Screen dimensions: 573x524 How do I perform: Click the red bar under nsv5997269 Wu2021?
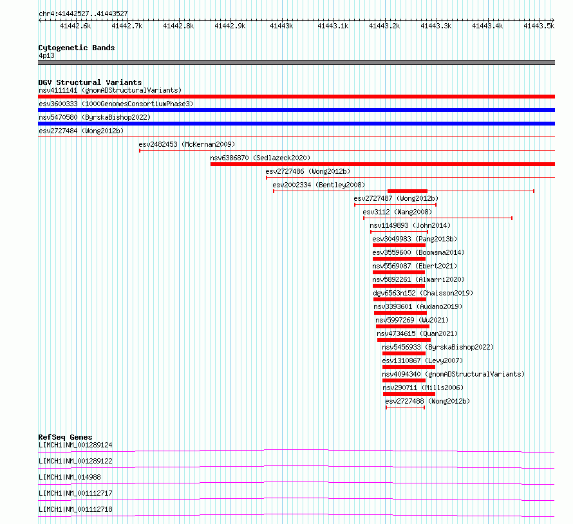coord(402,326)
